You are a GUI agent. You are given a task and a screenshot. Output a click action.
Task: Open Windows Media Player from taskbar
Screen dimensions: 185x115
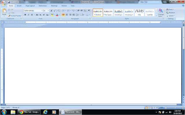coord(54,112)
